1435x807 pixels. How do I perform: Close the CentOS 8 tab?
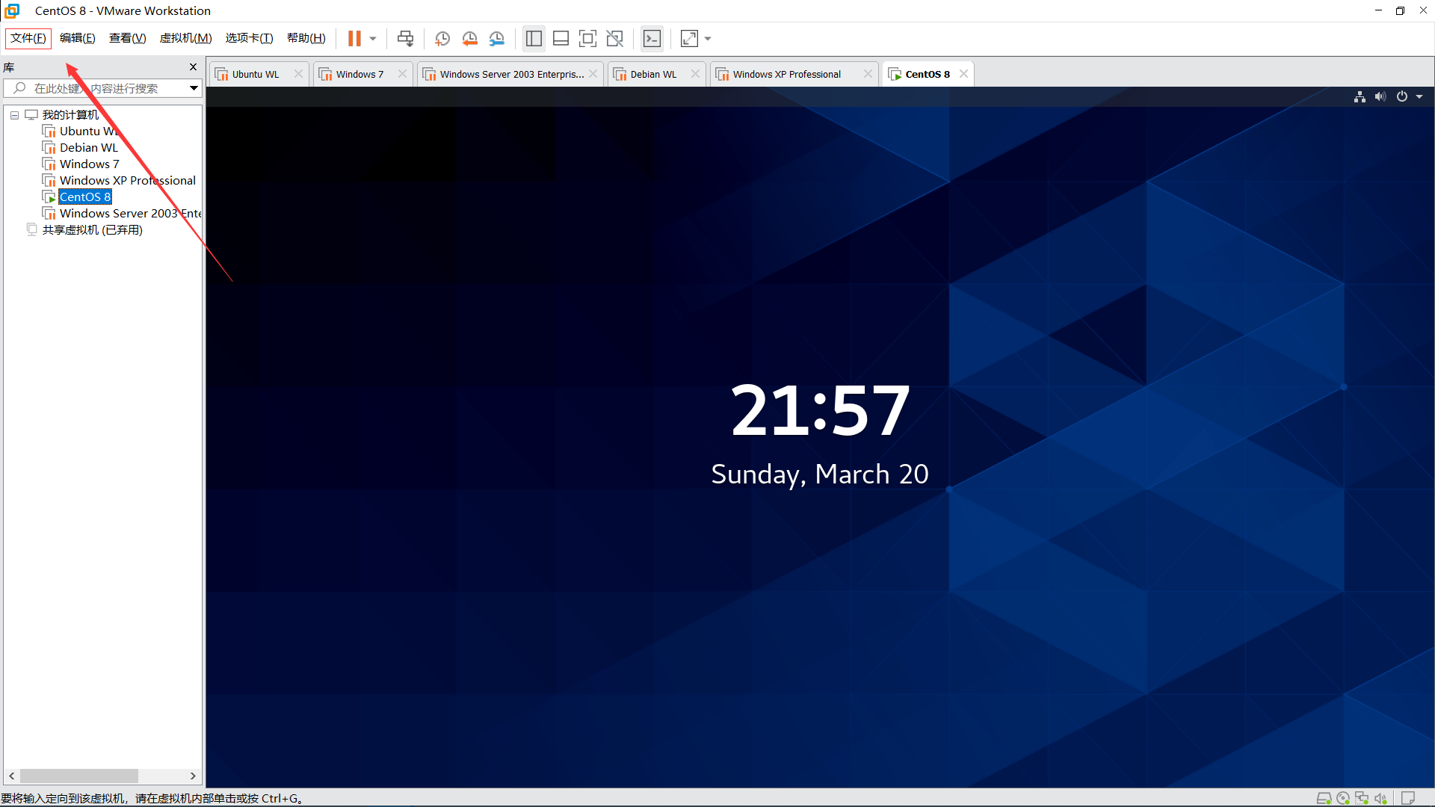pos(963,73)
